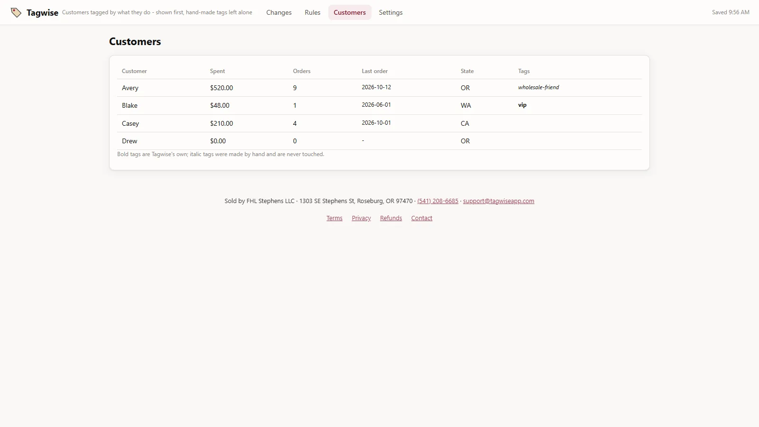The height and width of the screenshot is (427, 759).
Task: Click the WA state cell
Action: (x=466, y=105)
